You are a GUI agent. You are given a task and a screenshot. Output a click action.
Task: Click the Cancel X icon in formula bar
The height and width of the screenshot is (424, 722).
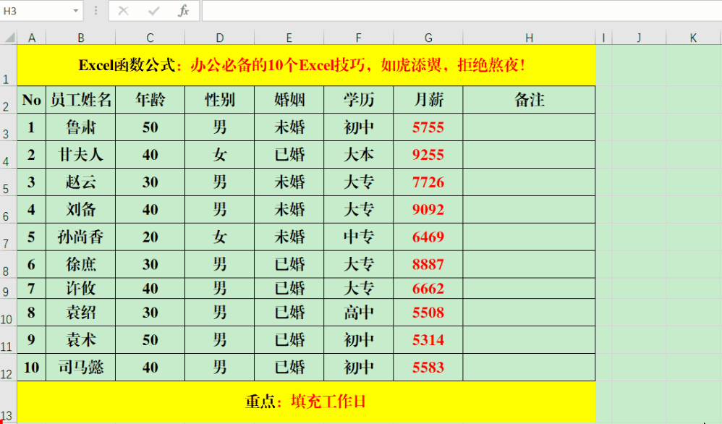coord(124,11)
